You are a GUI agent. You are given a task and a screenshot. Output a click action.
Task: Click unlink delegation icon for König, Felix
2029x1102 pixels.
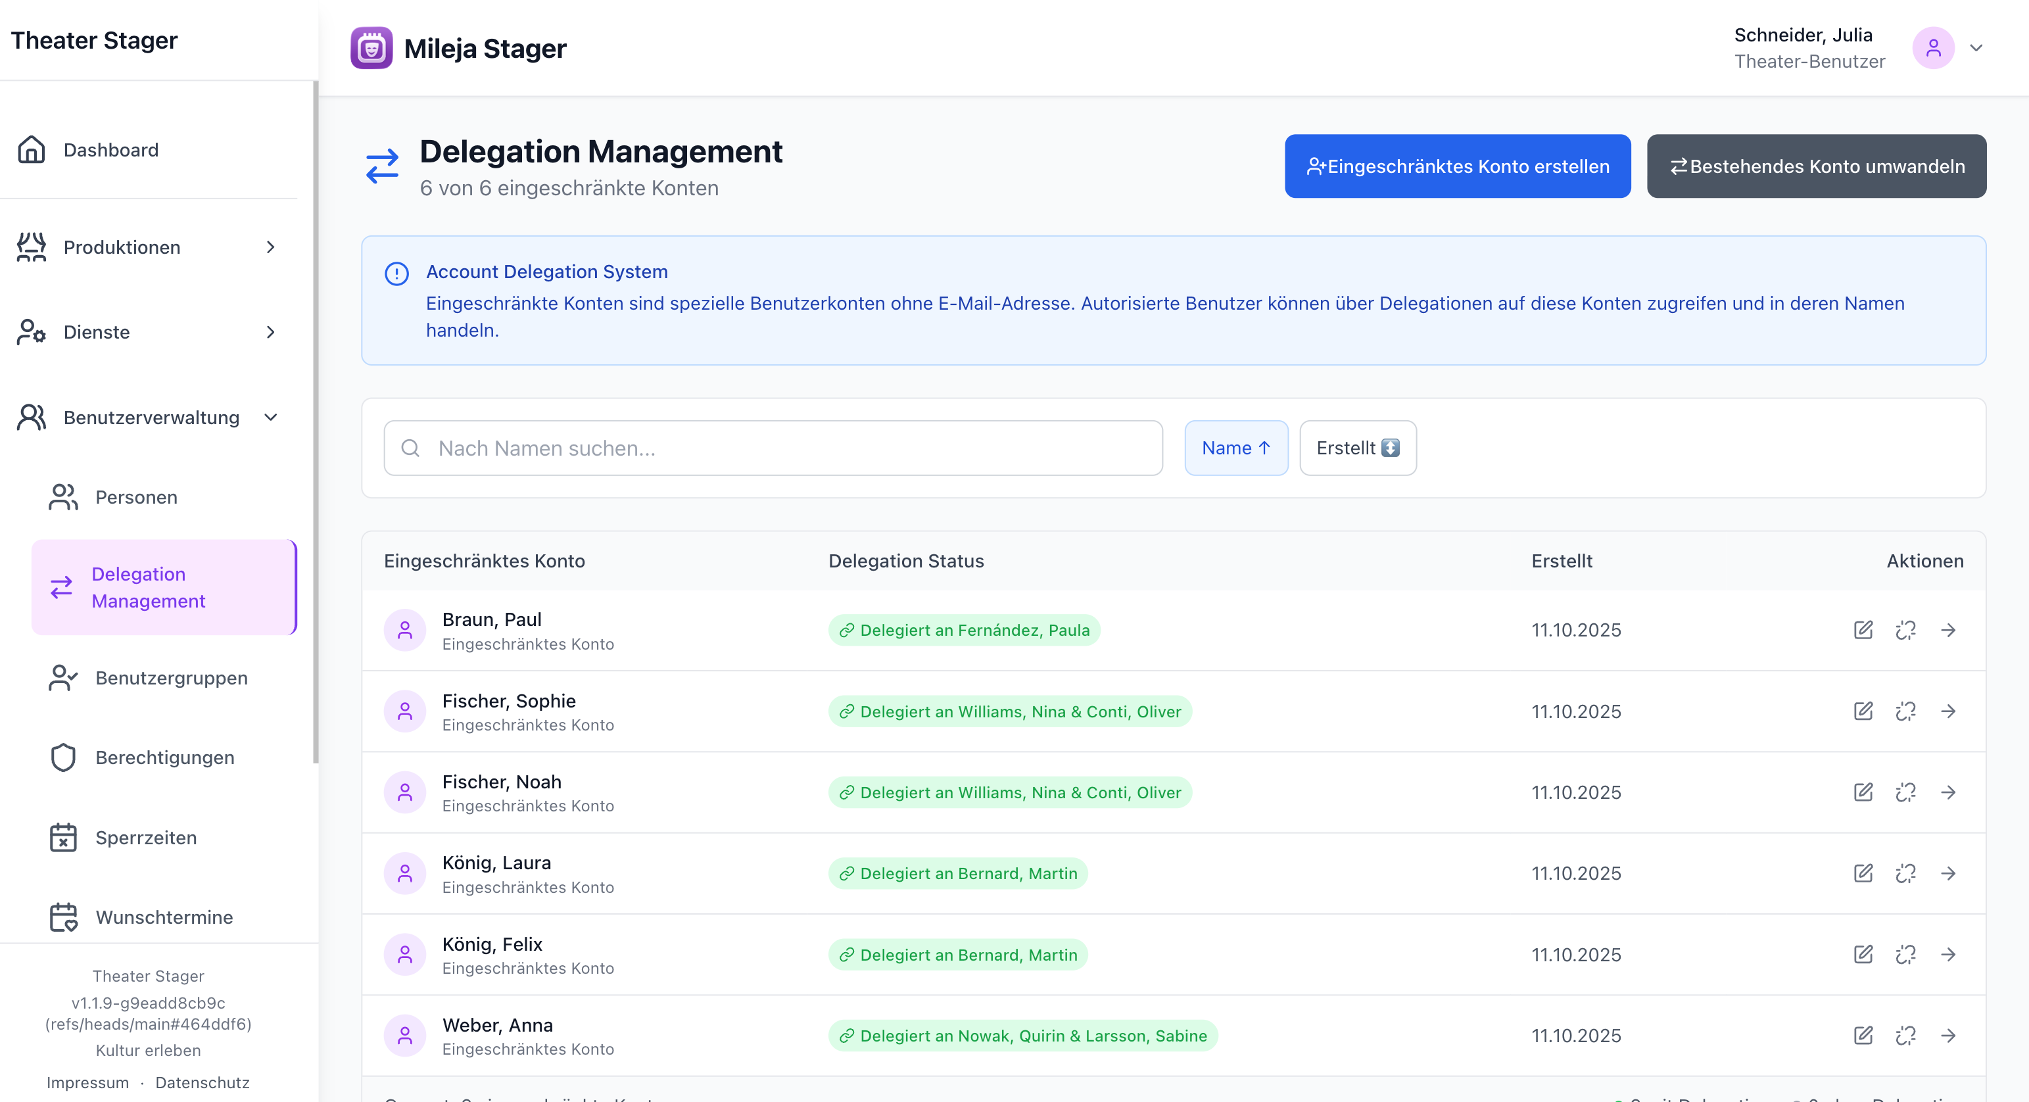click(1905, 955)
